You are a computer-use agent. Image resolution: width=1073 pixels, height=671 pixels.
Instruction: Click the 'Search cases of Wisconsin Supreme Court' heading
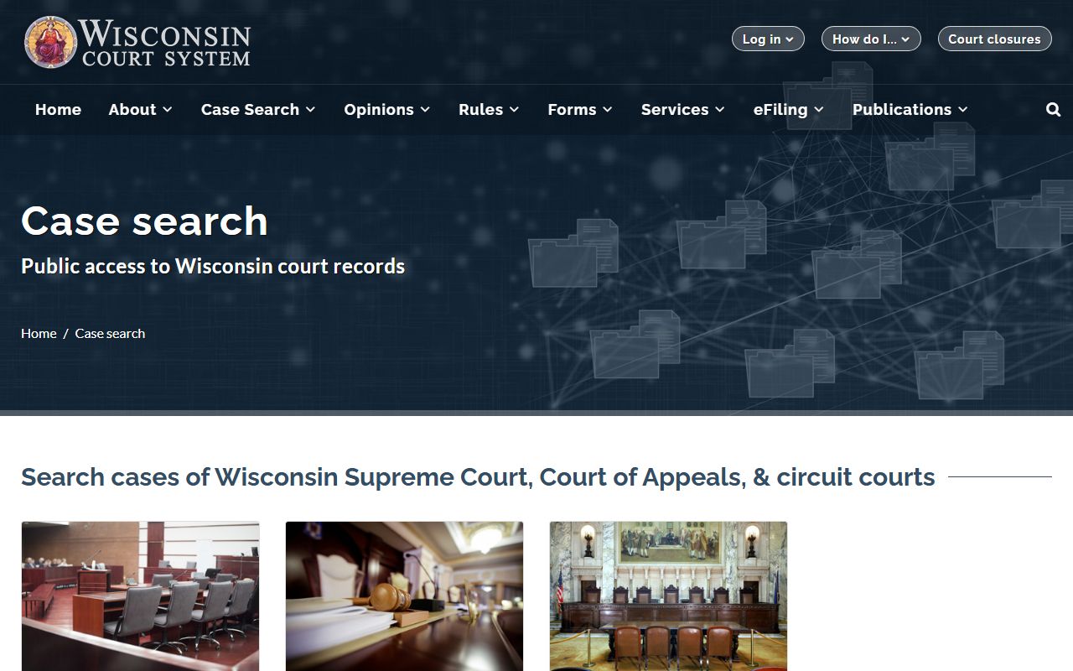click(478, 477)
